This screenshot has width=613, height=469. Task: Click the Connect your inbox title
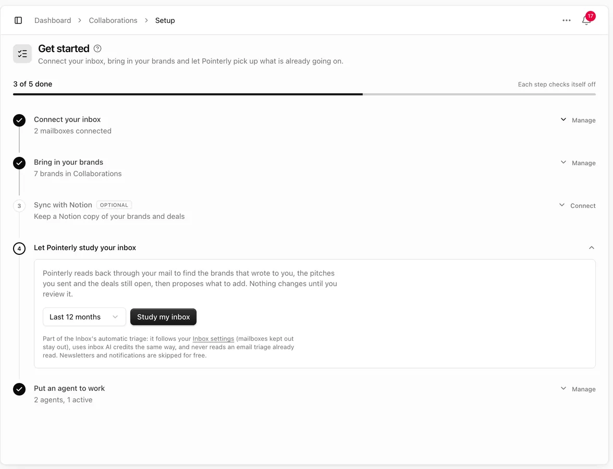67,120
